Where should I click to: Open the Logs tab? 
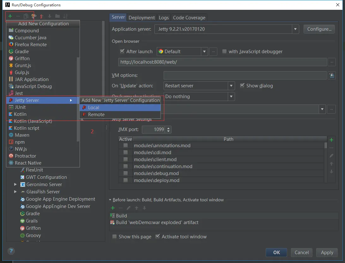pos(164,18)
